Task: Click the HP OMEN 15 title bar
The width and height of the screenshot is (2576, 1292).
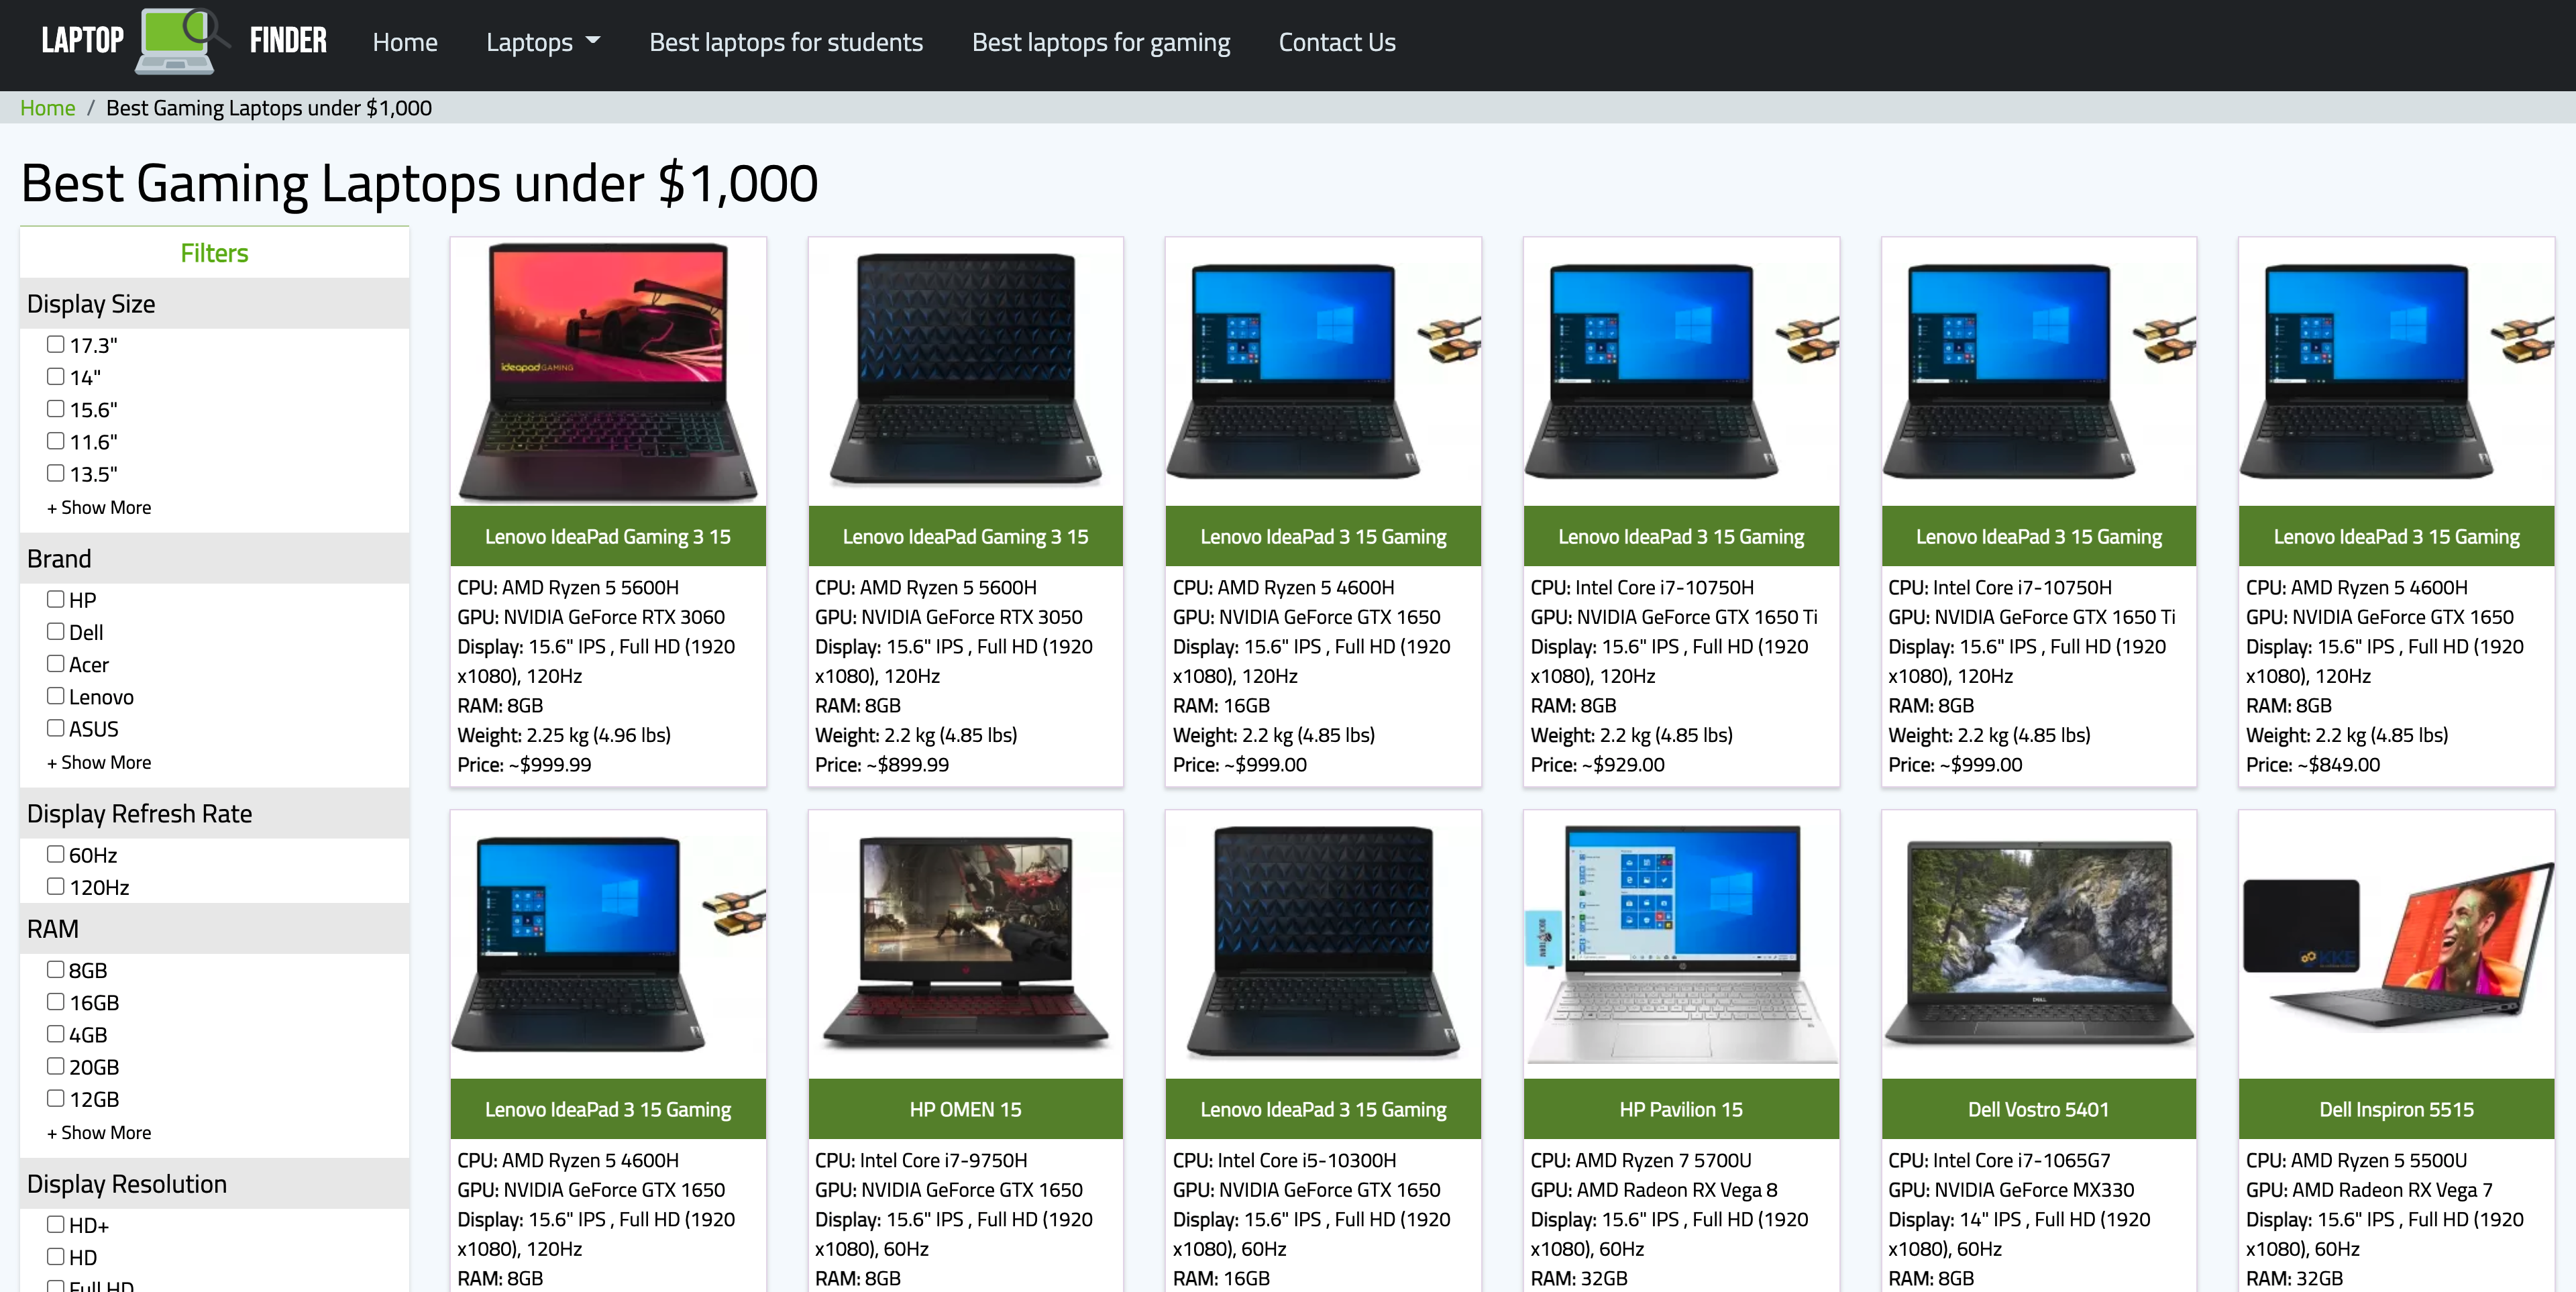Action: point(965,1109)
